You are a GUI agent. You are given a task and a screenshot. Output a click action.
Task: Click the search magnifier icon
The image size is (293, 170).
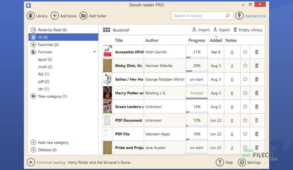point(228,15)
